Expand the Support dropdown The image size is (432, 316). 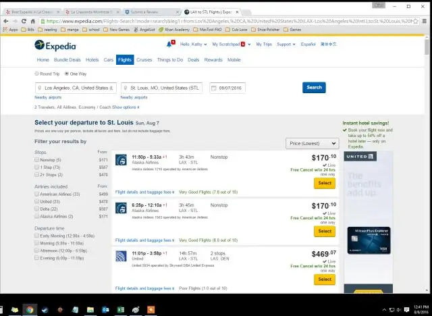click(x=286, y=45)
